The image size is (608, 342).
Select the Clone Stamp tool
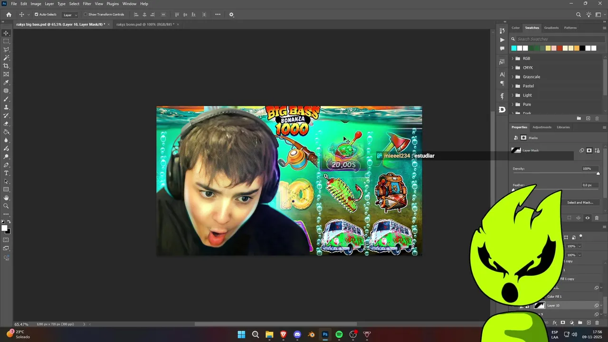pos(6,107)
